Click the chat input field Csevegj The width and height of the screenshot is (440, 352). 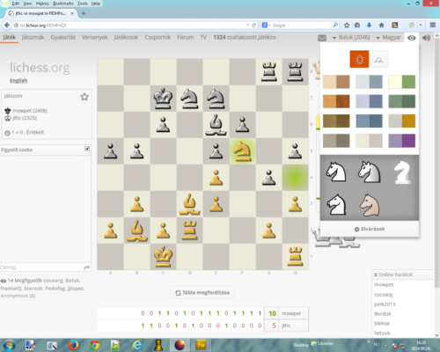tap(42, 268)
